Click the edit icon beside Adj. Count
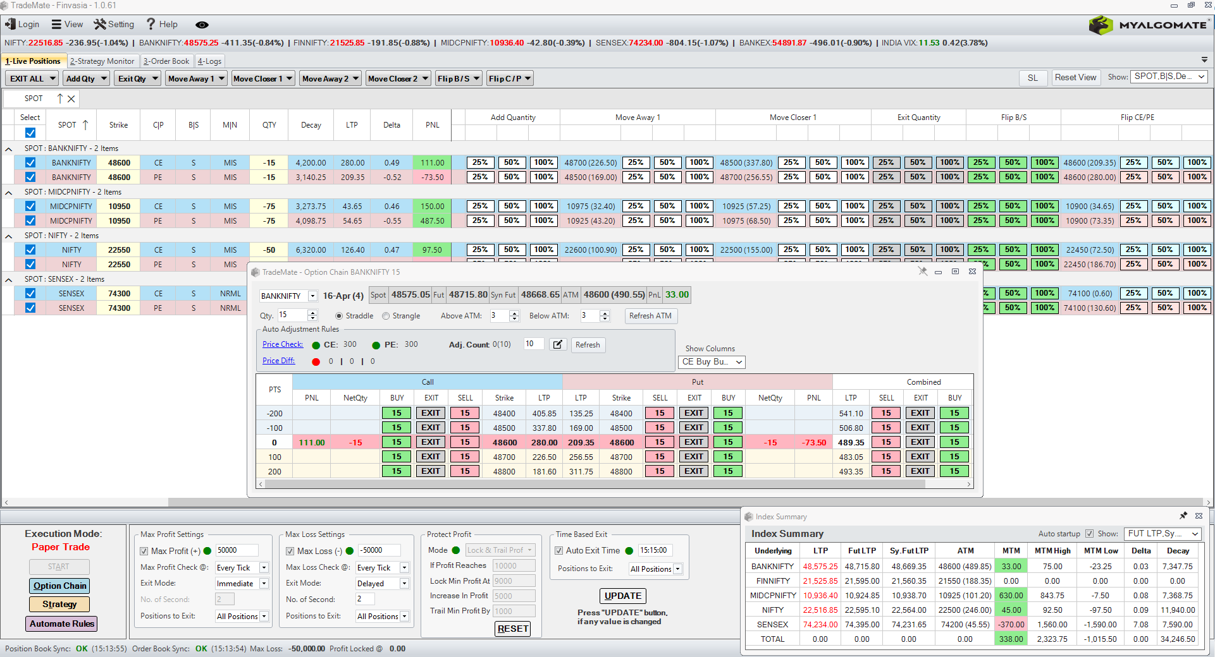This screenshot has width=1215, height=657. click(558, 344)
